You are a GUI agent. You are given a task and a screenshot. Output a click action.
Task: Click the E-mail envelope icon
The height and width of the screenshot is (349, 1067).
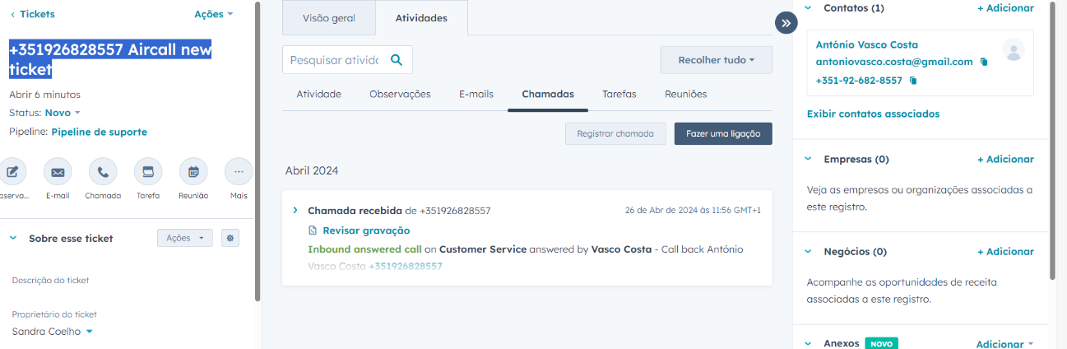click(x=58, y=172)
